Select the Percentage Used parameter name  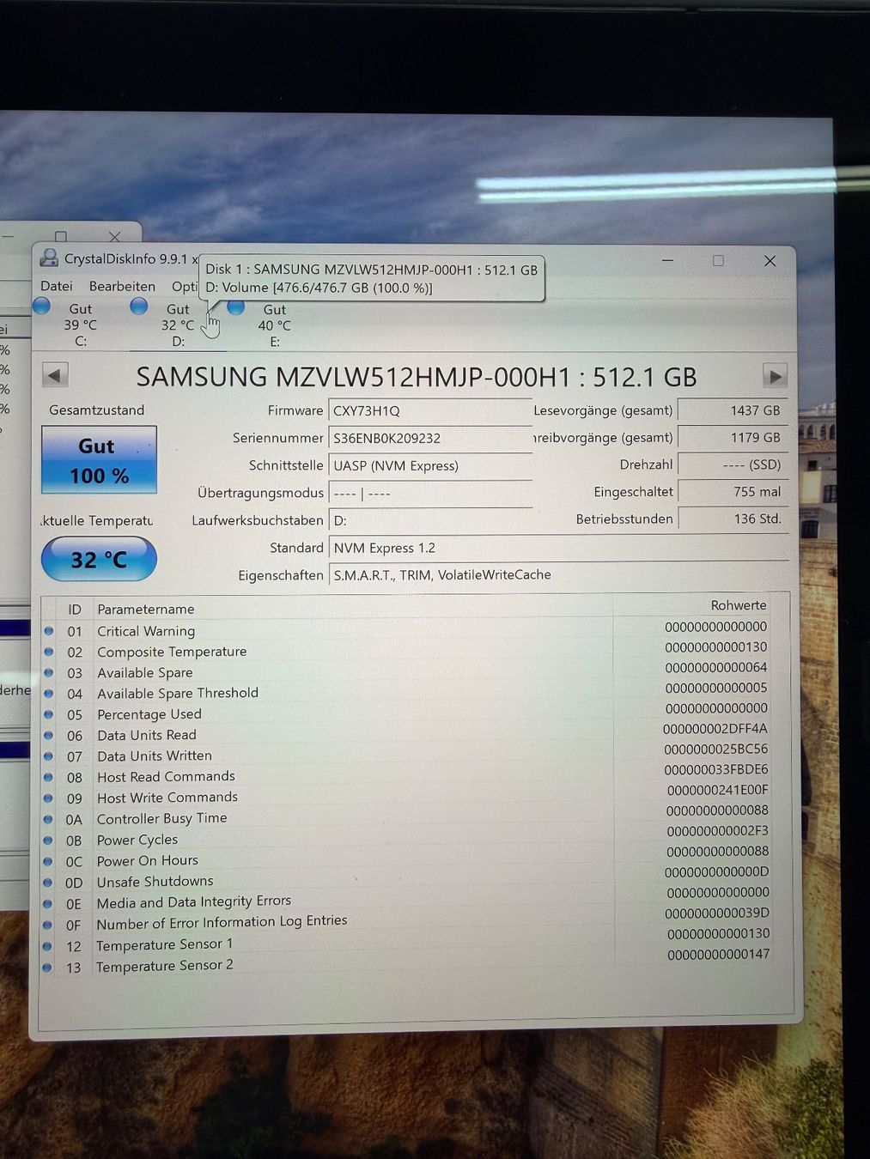pyautogui.click(x=149, y=714)
